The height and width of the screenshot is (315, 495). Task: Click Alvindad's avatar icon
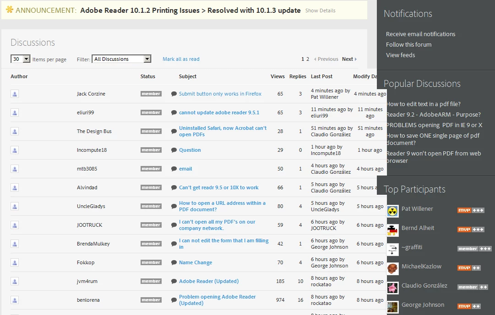[x=15, y=187]
